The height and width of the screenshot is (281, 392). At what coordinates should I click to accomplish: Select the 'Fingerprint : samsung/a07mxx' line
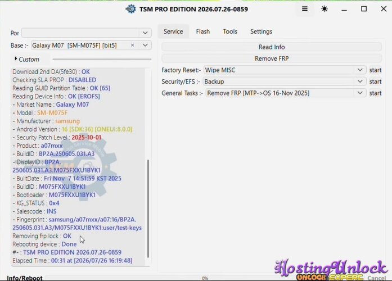(77, 224)
